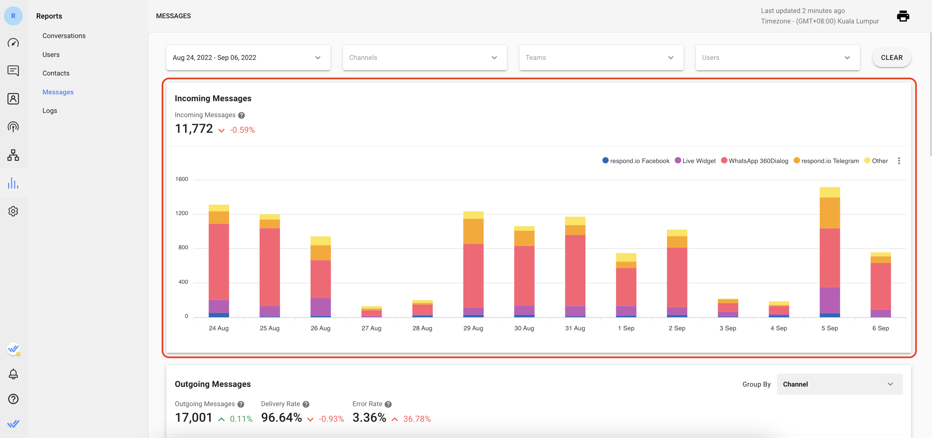
Task: Open the Messages chat icon in sidebar
Action: coord(13,71)
